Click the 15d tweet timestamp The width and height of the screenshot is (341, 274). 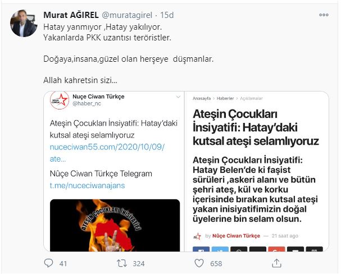[x=167, y=15]
